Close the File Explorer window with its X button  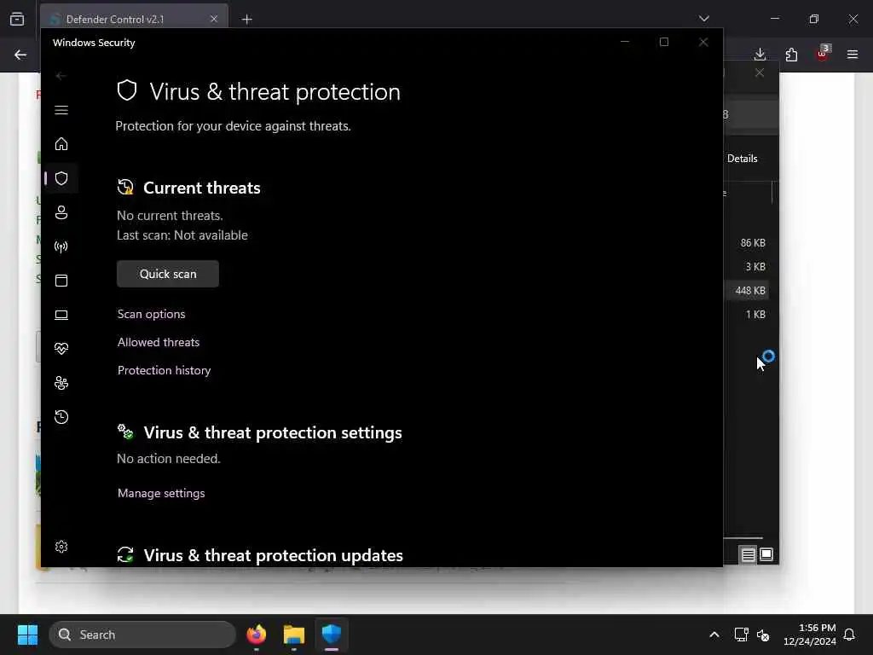click(760, 73)
